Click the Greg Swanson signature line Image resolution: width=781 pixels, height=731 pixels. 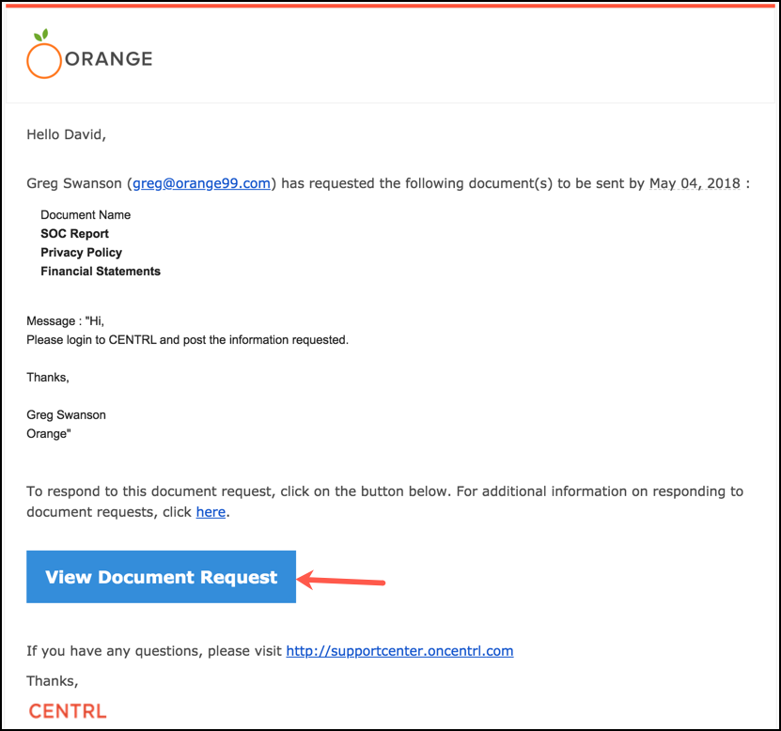66,414
